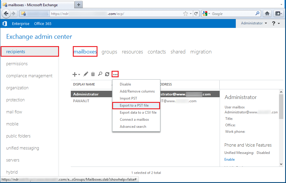Switch to the groups tab
Image resolution: width=286 pixels, height=183 pixels.
click(109, 52)
